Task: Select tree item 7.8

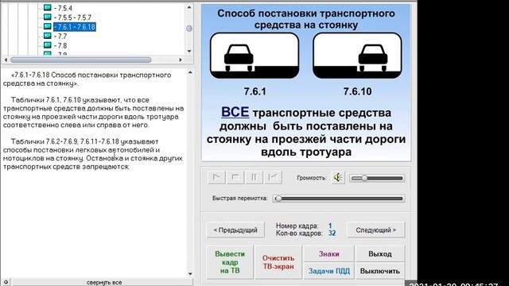Action: [x=60, y=45]
